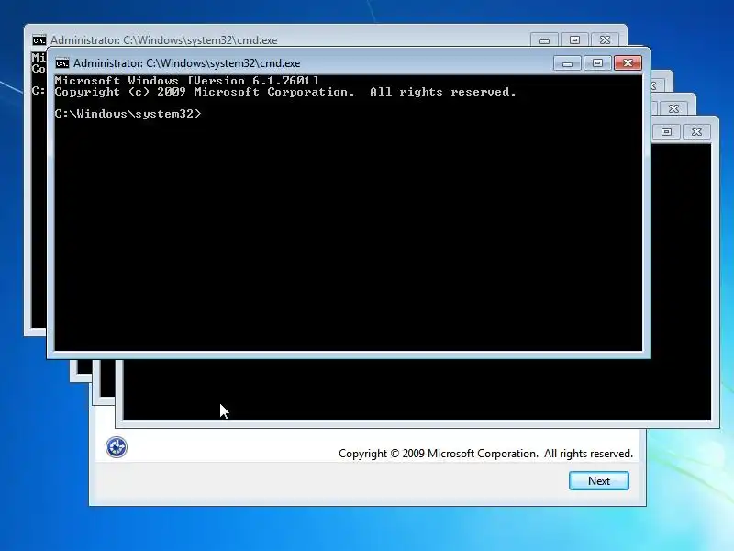
Task: Maximize the lowest partially hidden cmd window
Action: click(x=667, y=131)
